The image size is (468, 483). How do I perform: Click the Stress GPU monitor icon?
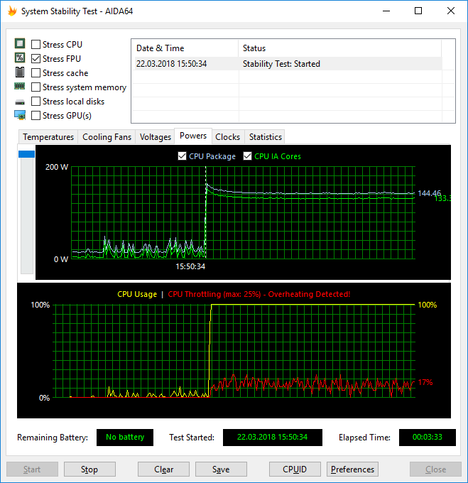(20, 115)
